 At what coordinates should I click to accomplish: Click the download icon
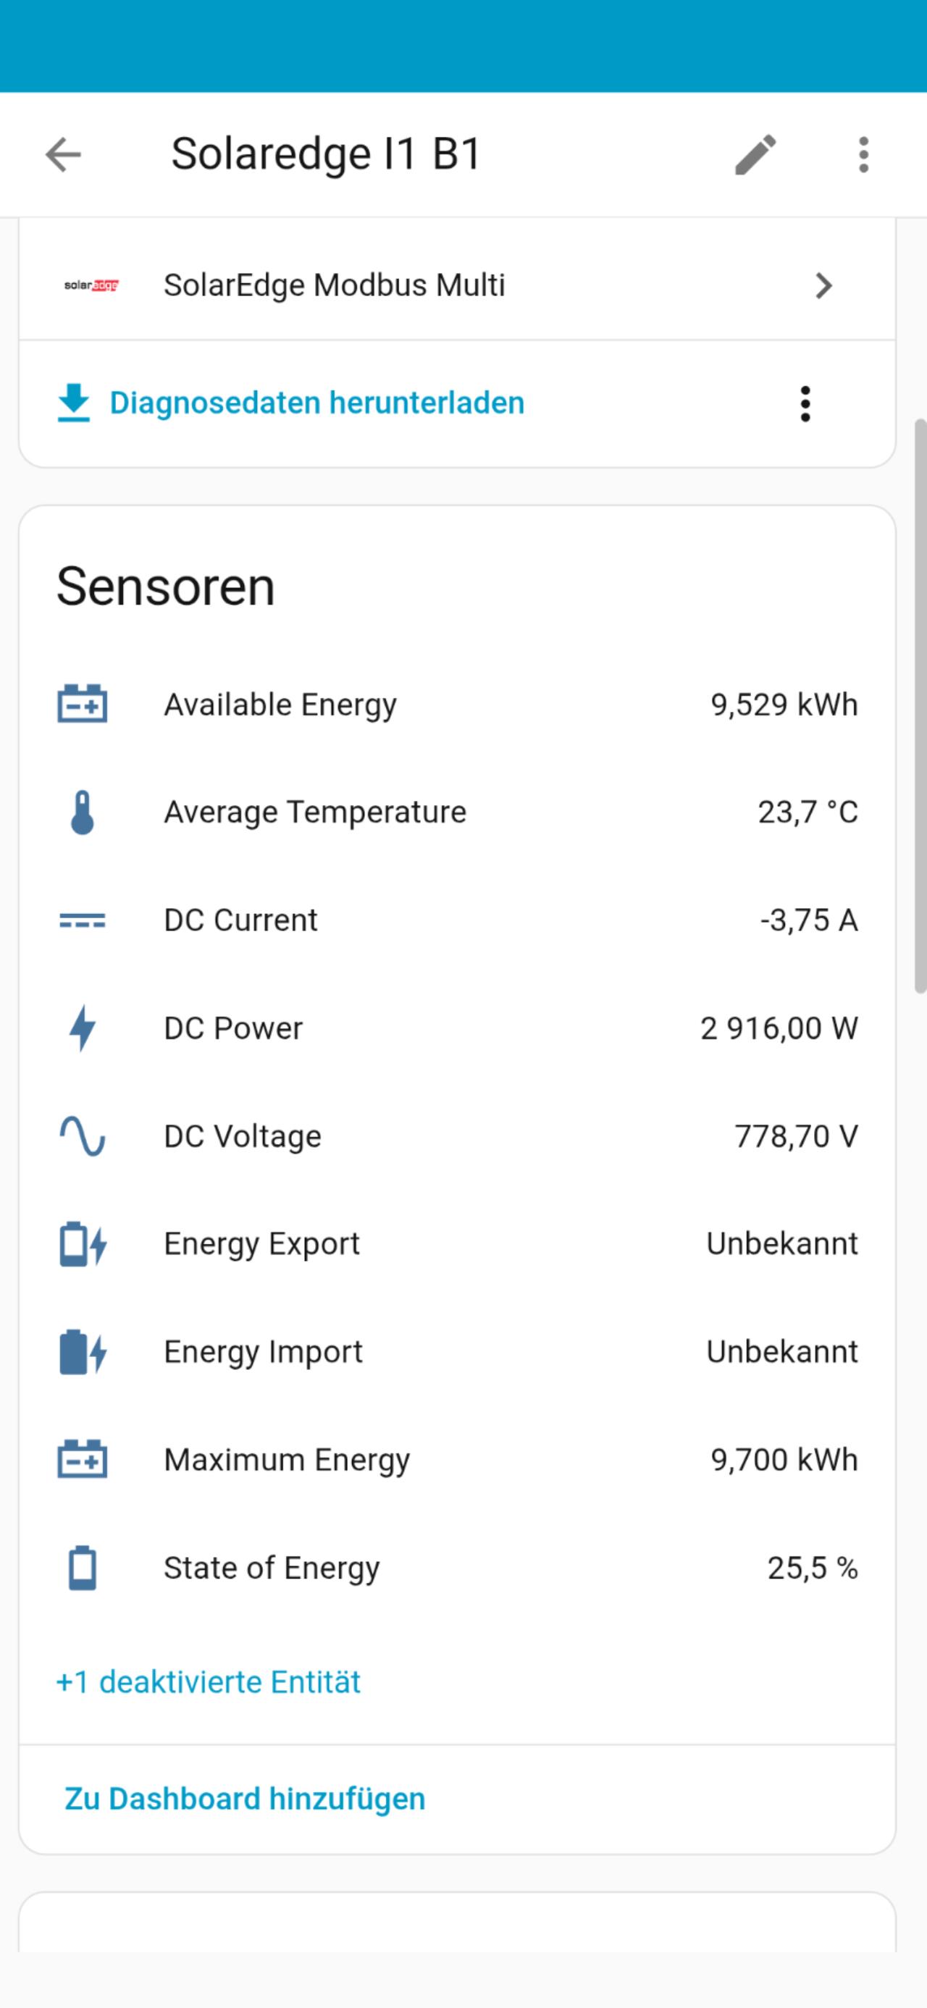pyautogui.click(x=74, y=403)
